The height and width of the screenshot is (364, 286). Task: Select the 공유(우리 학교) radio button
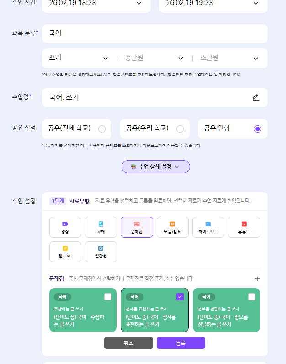pos(180,129)
